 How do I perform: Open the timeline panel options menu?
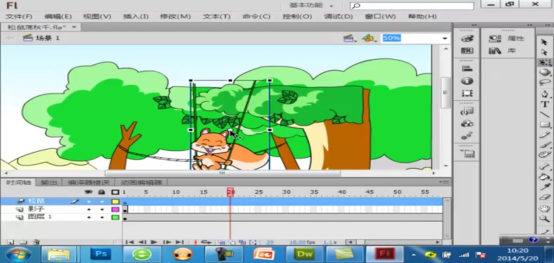(445, 182)
